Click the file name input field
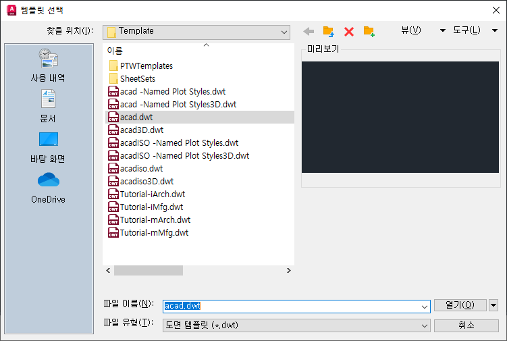Image resolution: width=507 pixels, height=341 pixels. tap(296, 307)
